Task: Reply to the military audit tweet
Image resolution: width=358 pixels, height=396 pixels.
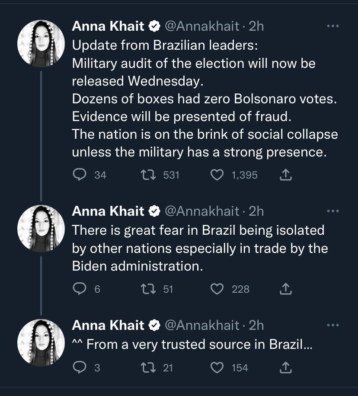Action: [x=79, y=175]
